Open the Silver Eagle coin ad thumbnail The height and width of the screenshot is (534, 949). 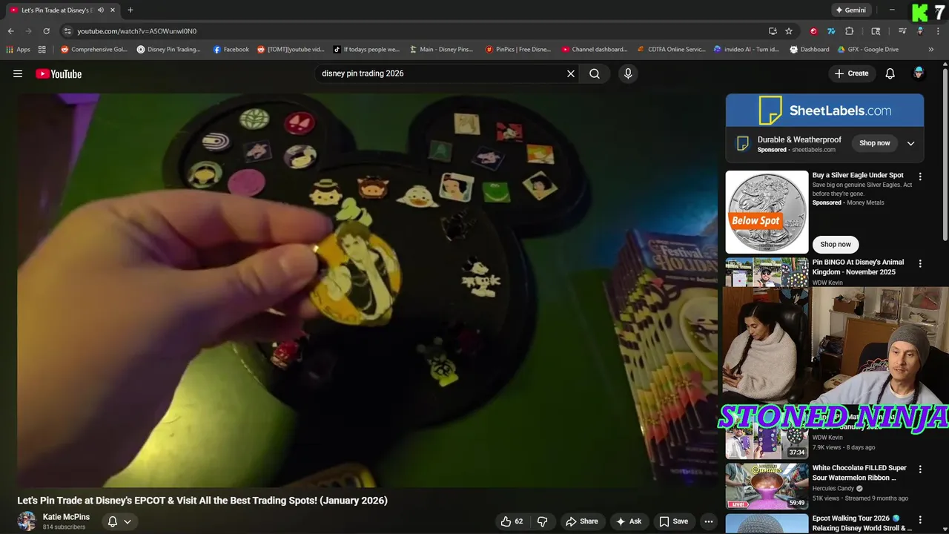pyautogui.click(x=767, y=212)
